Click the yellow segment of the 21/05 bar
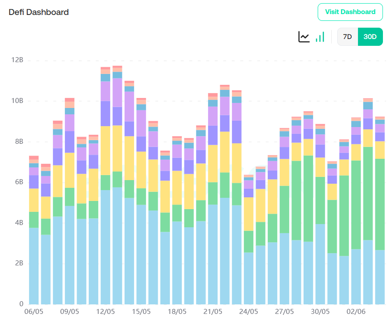 click(x=213, y=163)
